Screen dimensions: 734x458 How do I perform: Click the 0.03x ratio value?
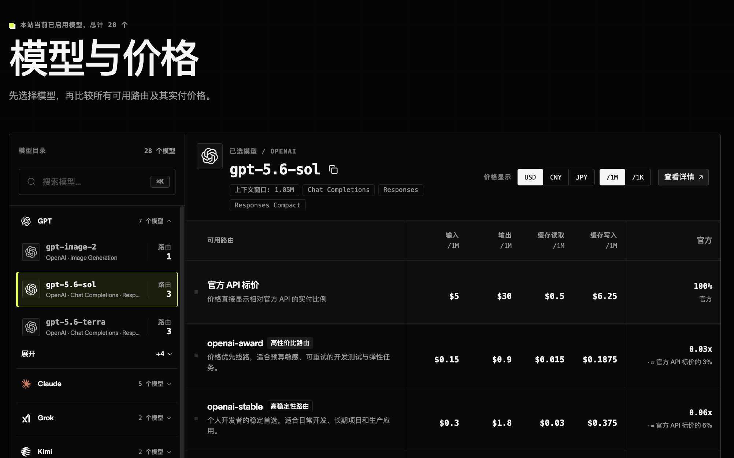click(x=701, y=349)
